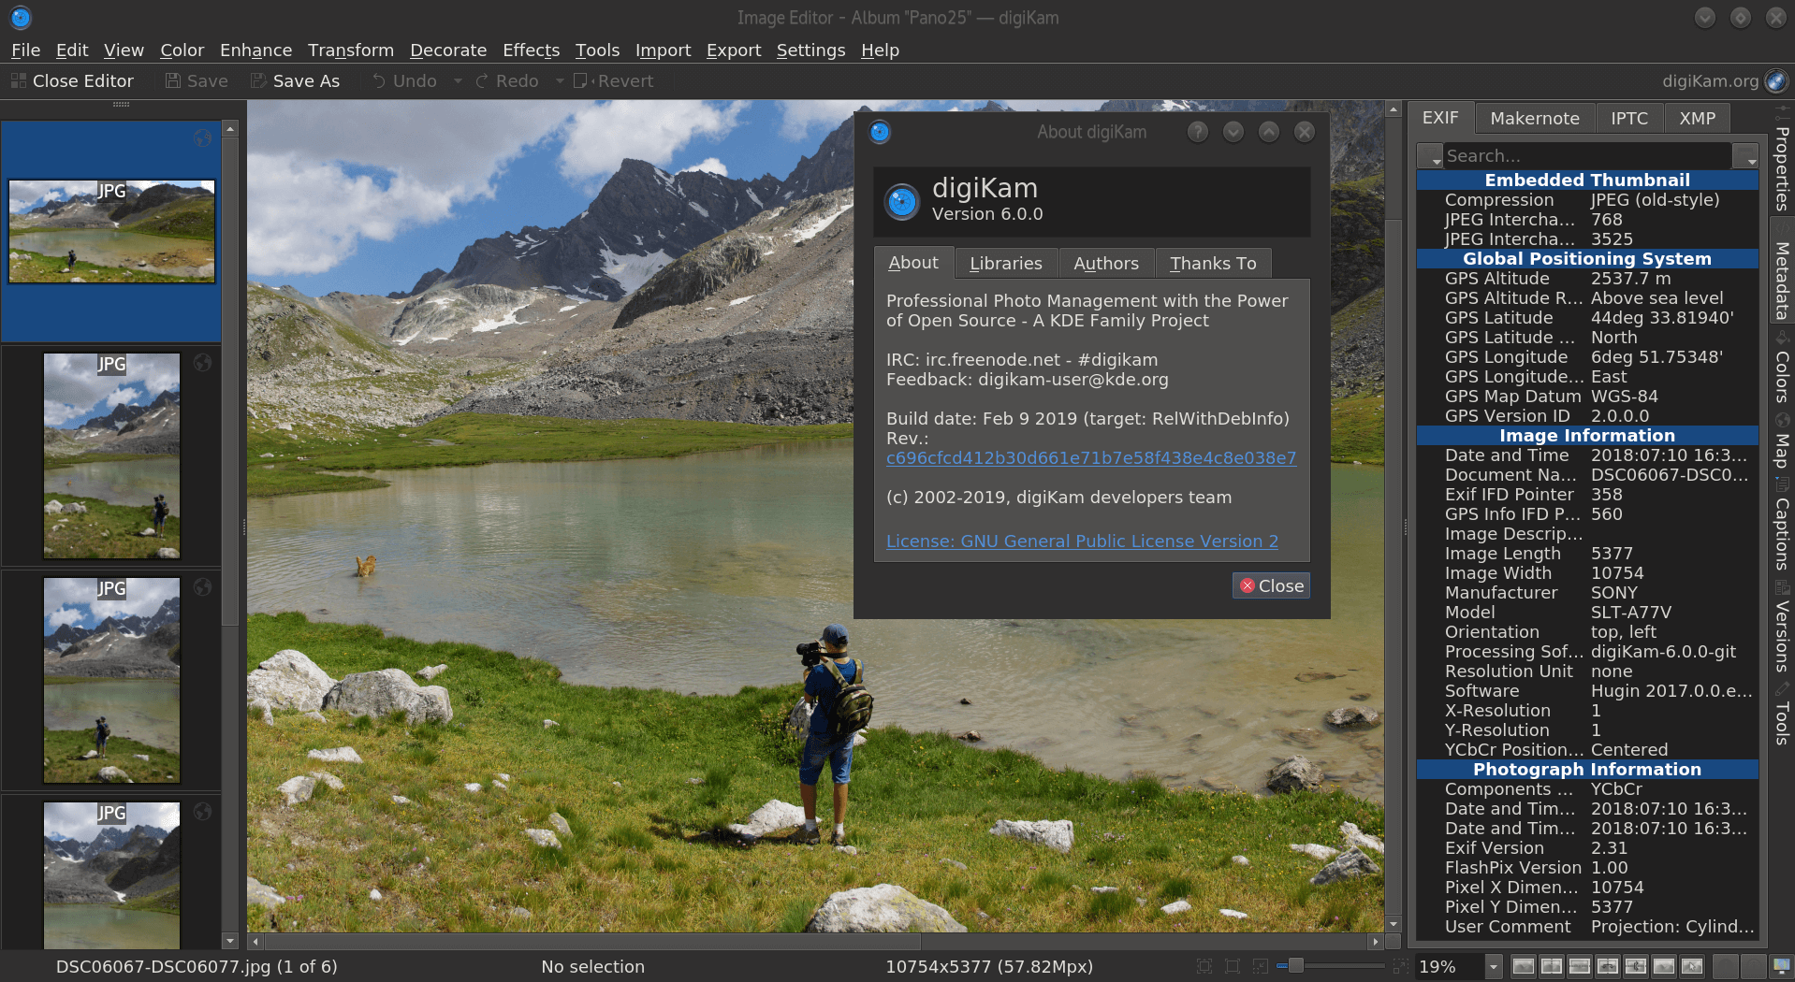Open the Thanks To tab
The width and height of the screenshot is (1795, 982).
(1213, 264)
